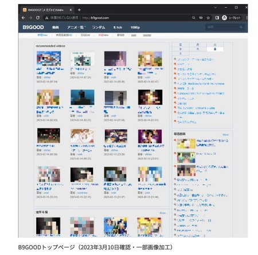Reload the page with refresh icon
This screenshot has width=258, height=255.
[38, 18]
